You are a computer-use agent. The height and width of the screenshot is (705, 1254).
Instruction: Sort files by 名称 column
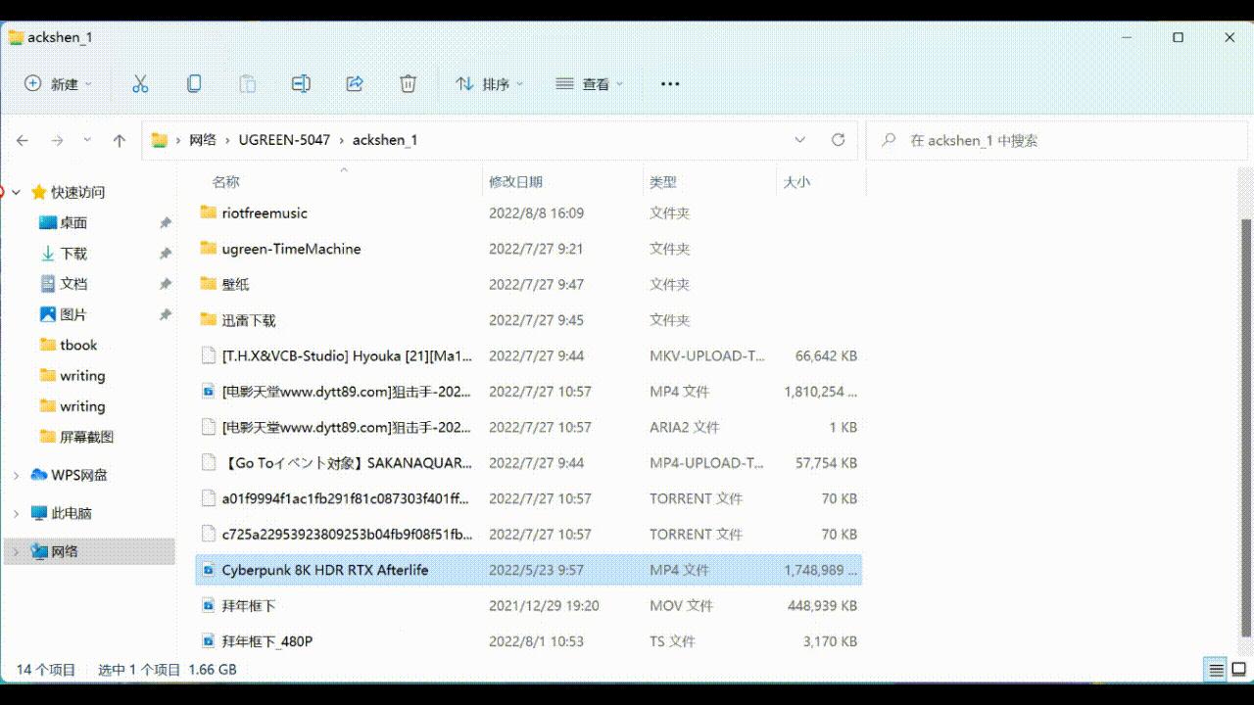coord(227,181)
